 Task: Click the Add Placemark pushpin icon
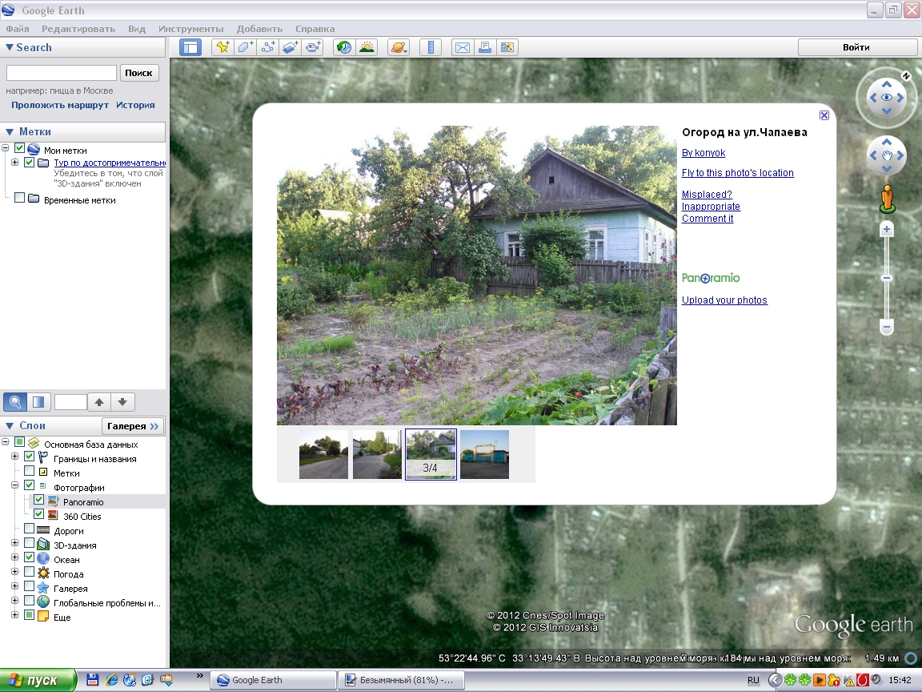tap(222, 47)
